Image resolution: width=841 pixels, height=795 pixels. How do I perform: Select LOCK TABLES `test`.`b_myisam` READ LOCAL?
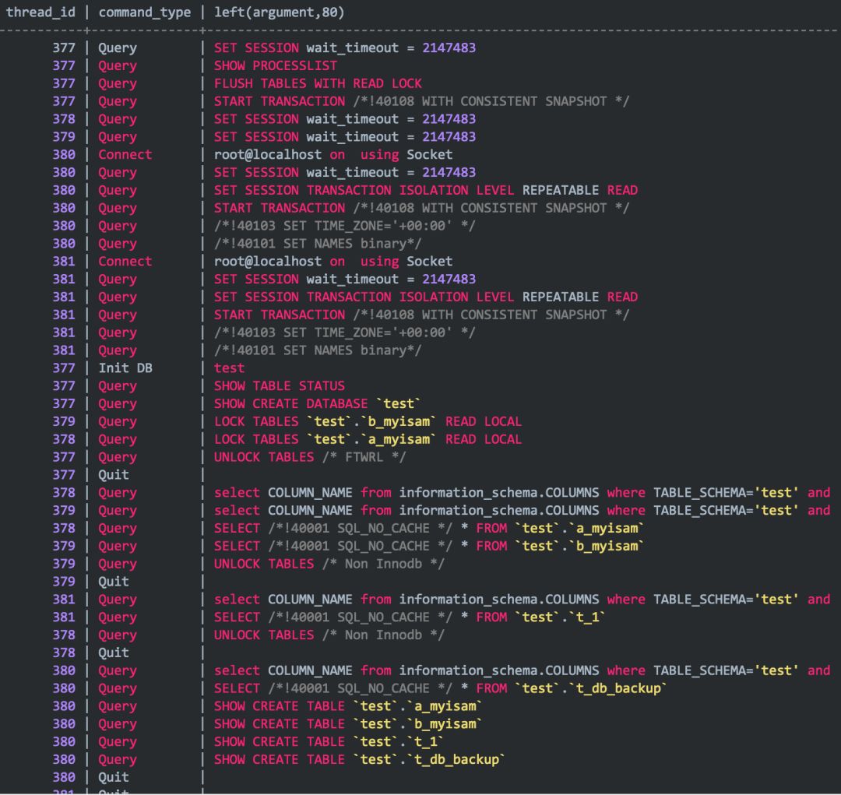pyautogui.click(x=368, y=422)
